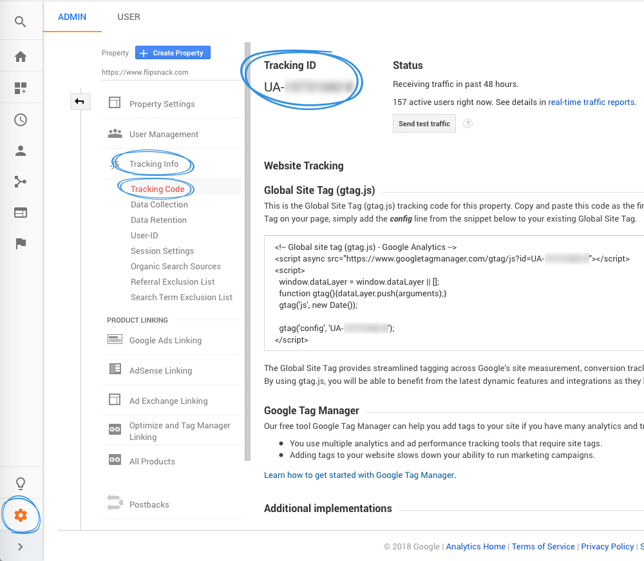The width and height of the screenshot is (644, 561).
Task: Open Property Settings
Action: tap(162, 104)
